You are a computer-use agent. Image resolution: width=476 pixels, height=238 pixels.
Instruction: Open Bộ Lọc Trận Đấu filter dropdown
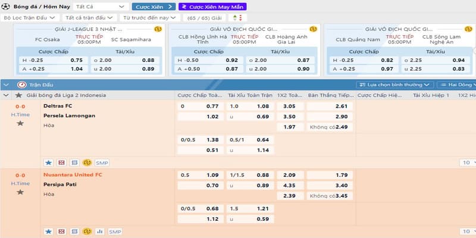point(30,18)
